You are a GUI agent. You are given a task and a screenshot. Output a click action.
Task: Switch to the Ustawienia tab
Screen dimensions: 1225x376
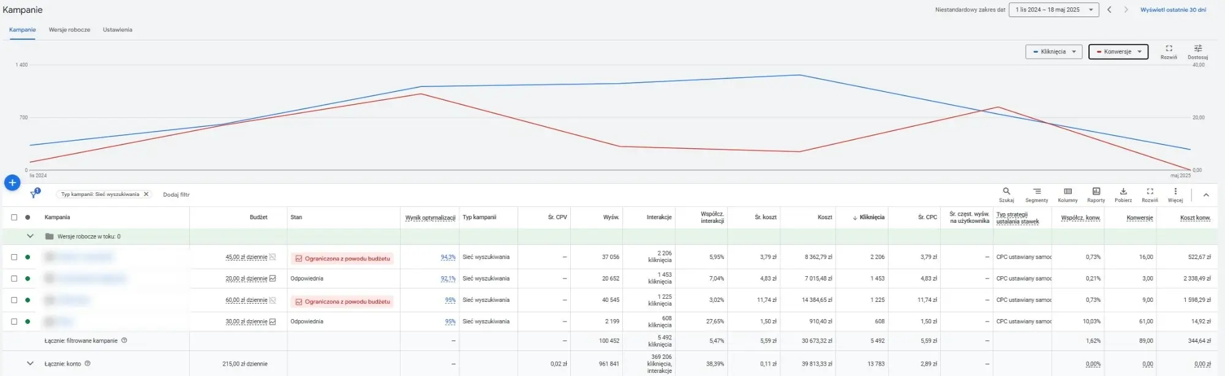[x=117, y=29]
